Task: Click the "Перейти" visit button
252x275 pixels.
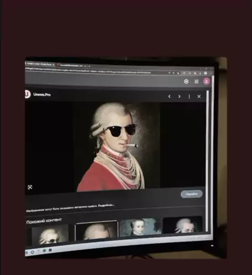Action: pyautogui.click(x=192, y=194)
